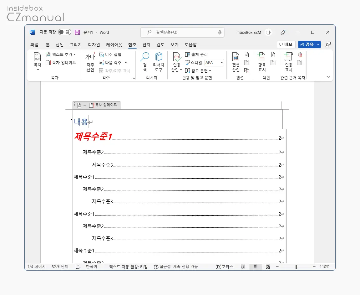Click the 110% zoom level

[x=324, y=267]
